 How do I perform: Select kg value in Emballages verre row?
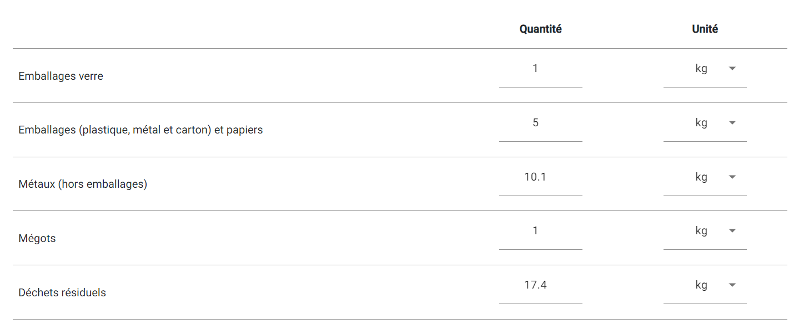click(701, 69)
